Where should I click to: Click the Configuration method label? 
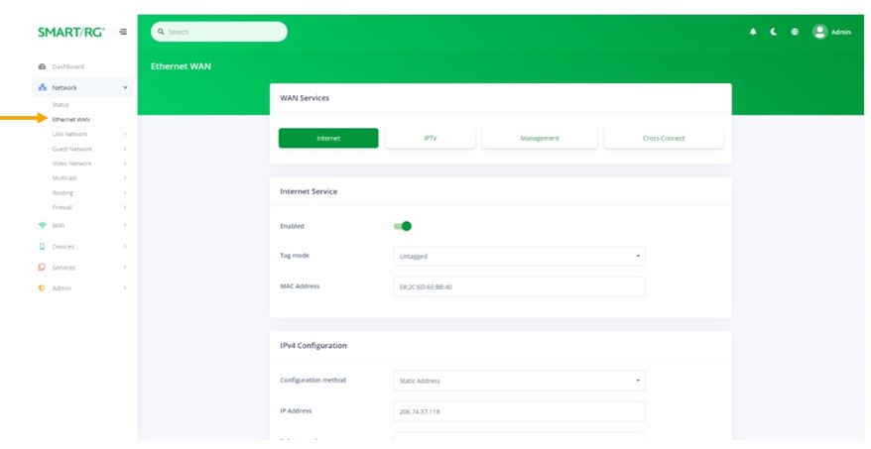(312, 381)
